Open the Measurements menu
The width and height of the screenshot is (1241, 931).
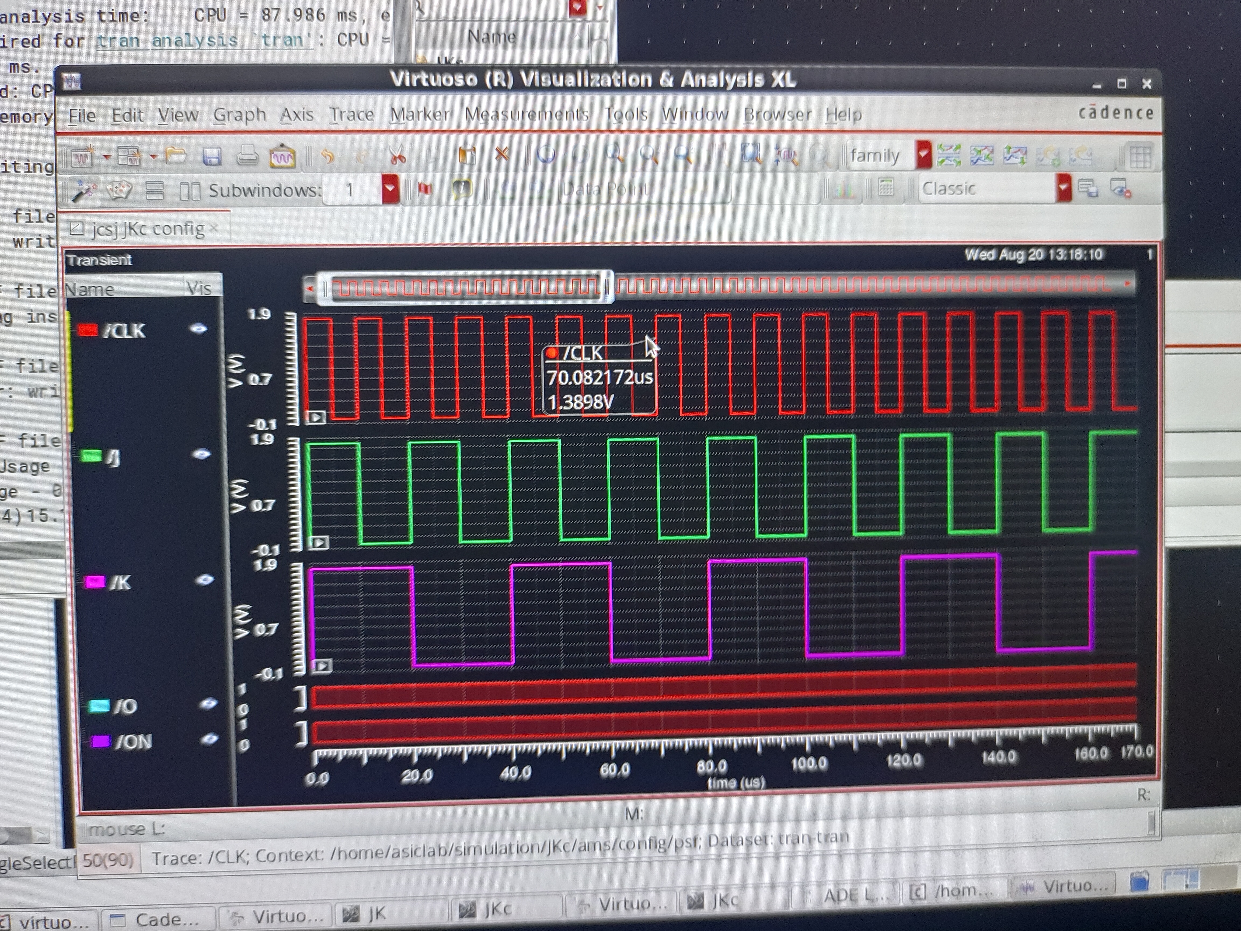(526, 114)
